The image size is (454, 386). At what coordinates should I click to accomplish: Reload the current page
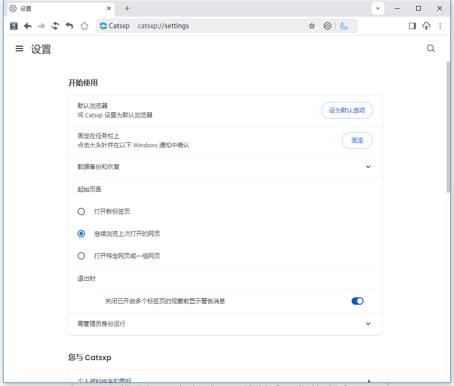click(x=55, y=26)
